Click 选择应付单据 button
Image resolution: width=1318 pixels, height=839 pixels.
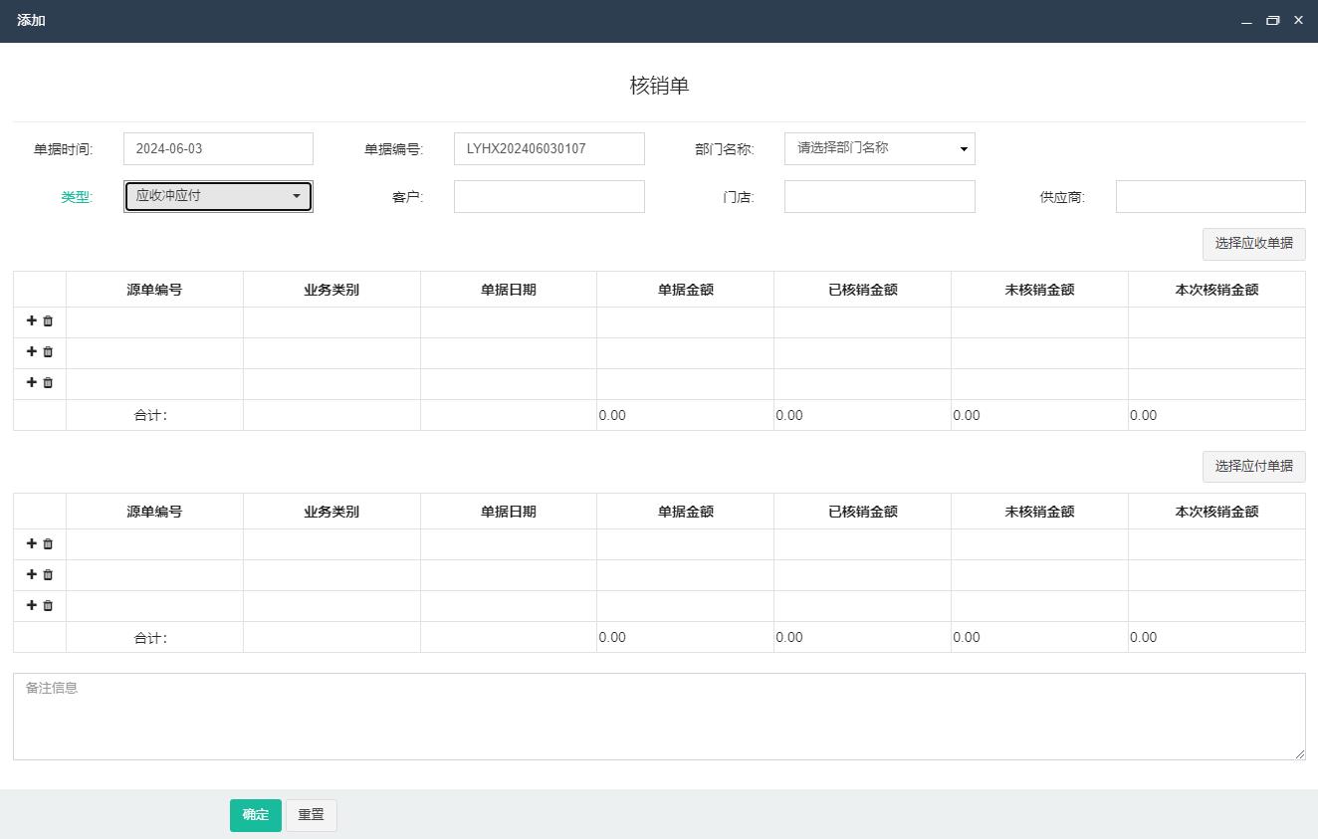1253,466
